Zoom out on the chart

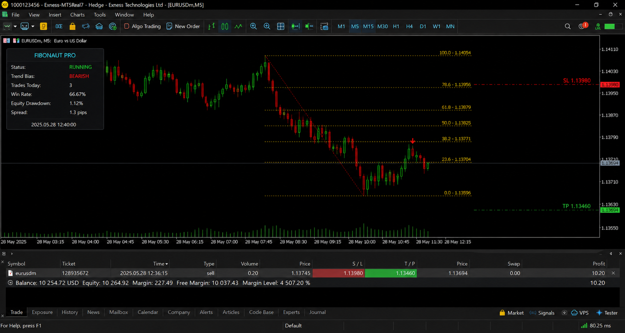[267, 26]
